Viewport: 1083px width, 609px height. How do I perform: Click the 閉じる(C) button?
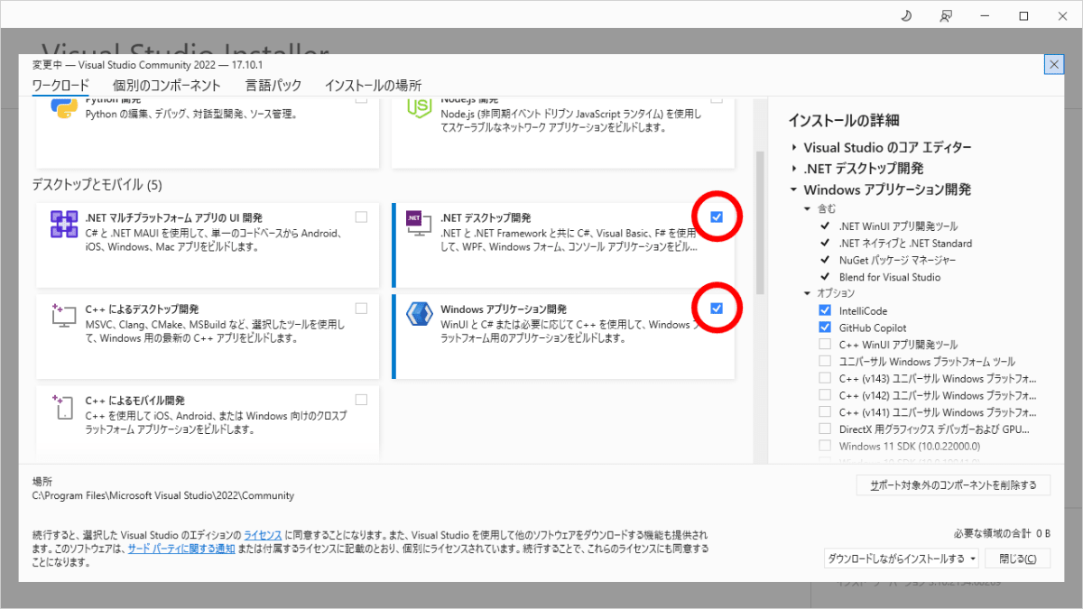1017,558
